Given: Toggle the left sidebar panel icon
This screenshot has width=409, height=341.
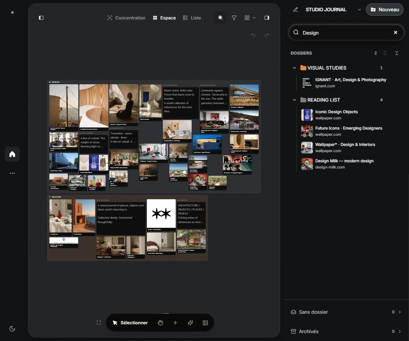Looking at the screenshot, I should [41, 18].
